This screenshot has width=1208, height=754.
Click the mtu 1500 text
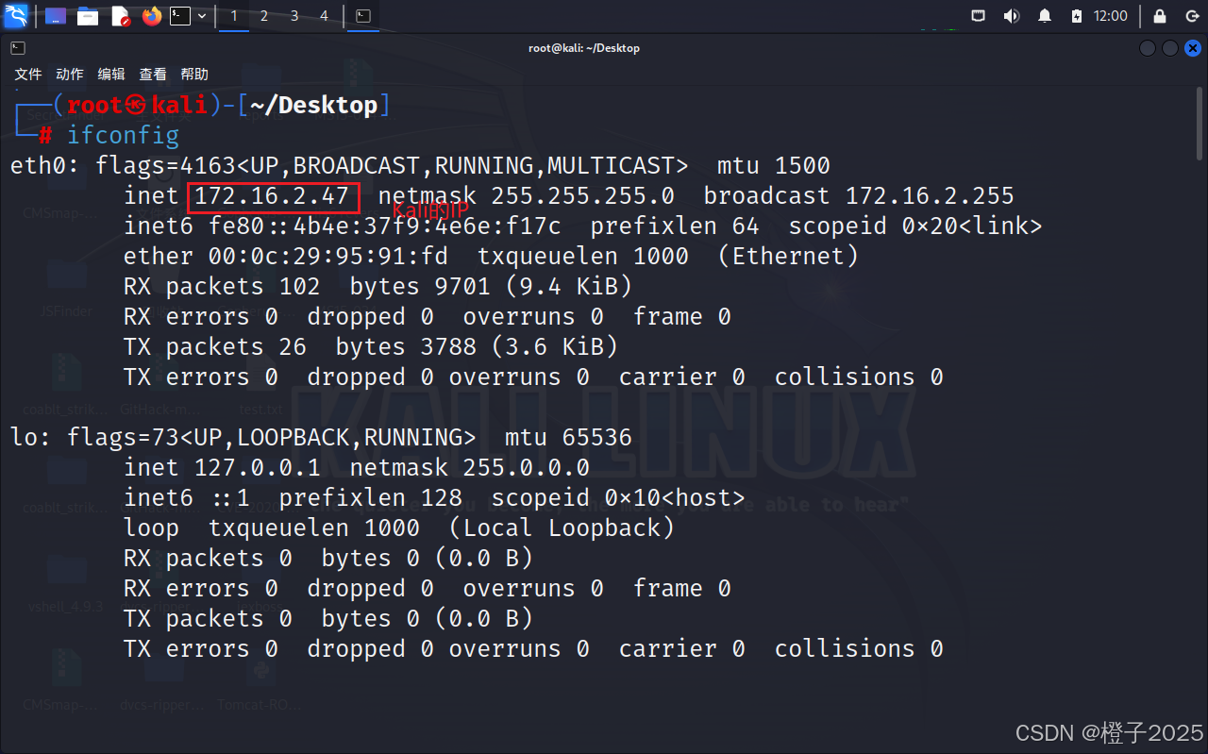click(774, 166)
